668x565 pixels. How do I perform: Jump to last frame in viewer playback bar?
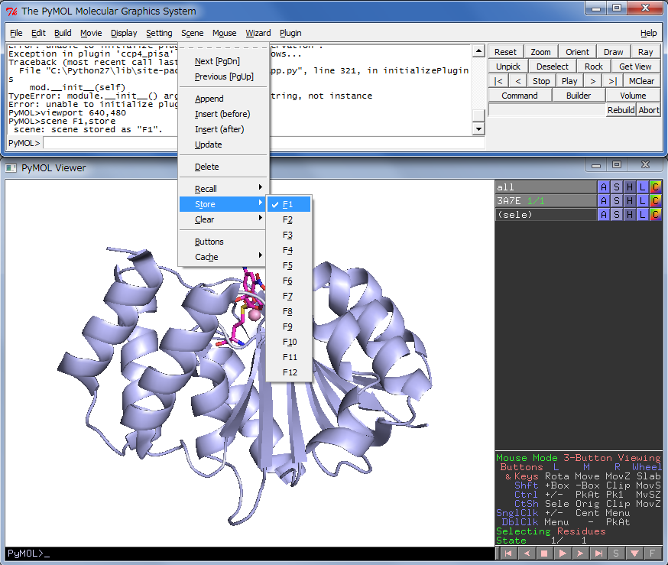(x=599, y=553)
